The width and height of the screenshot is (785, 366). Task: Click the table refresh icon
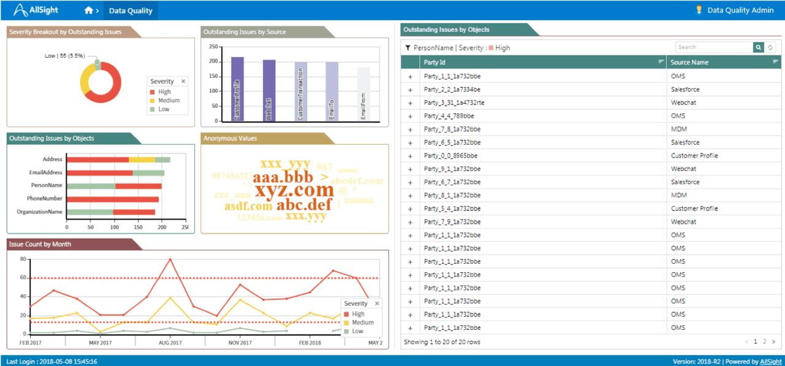[771, 47]
